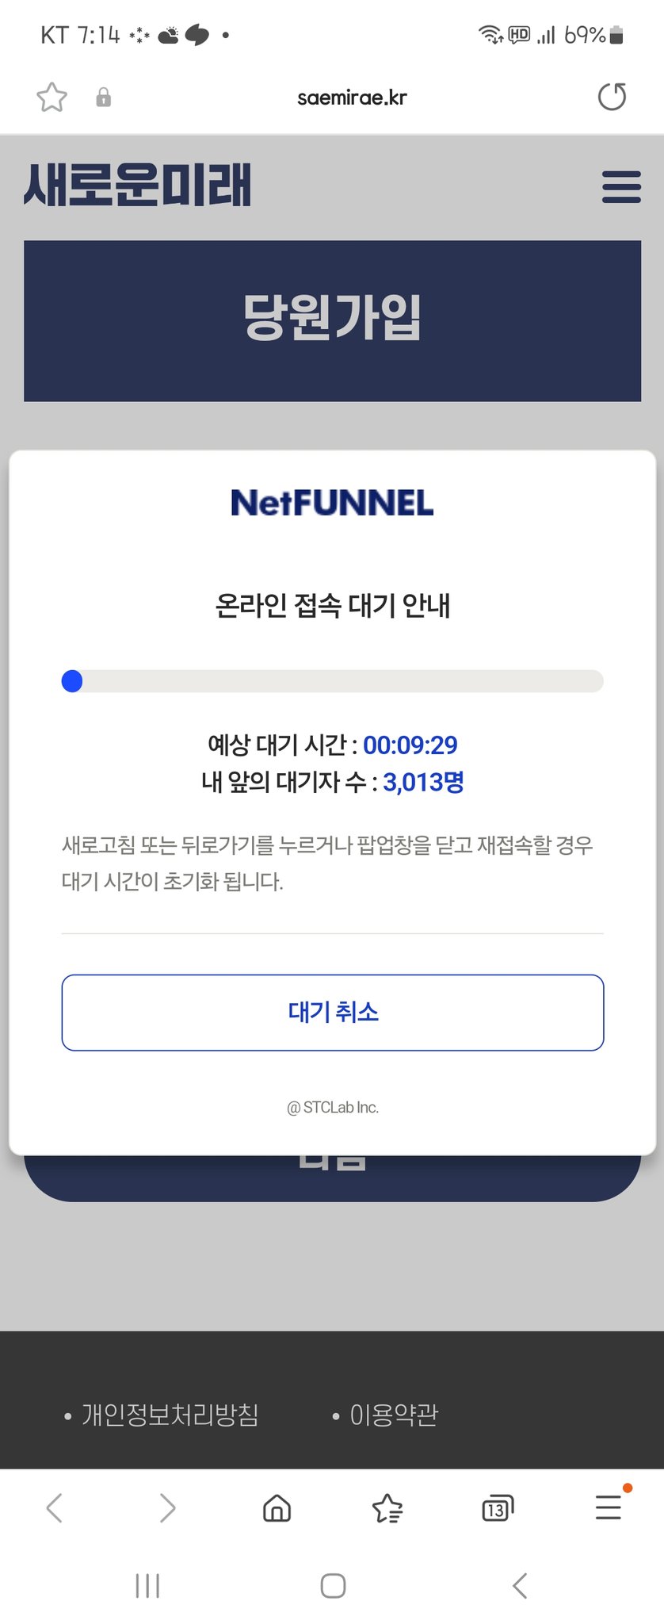Tap the 새로운미래 logo
Viewport: 664px width, 1624px height.
[x=138, y=186]
